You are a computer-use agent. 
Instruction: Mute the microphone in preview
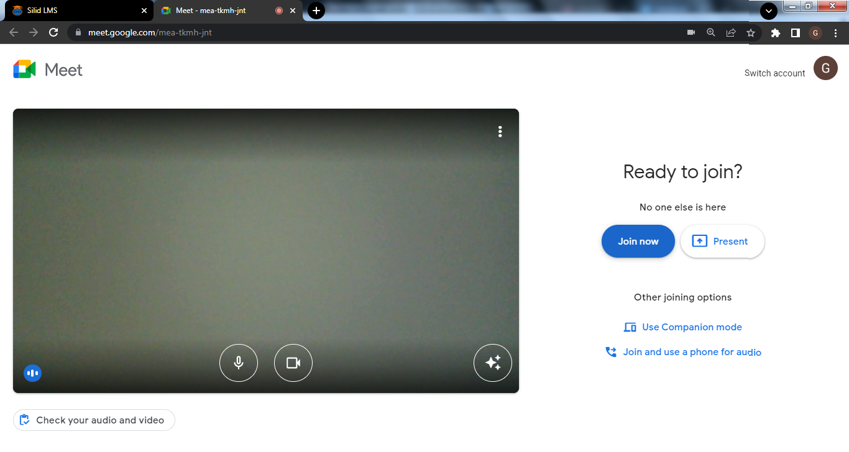(x=239, y=363)
